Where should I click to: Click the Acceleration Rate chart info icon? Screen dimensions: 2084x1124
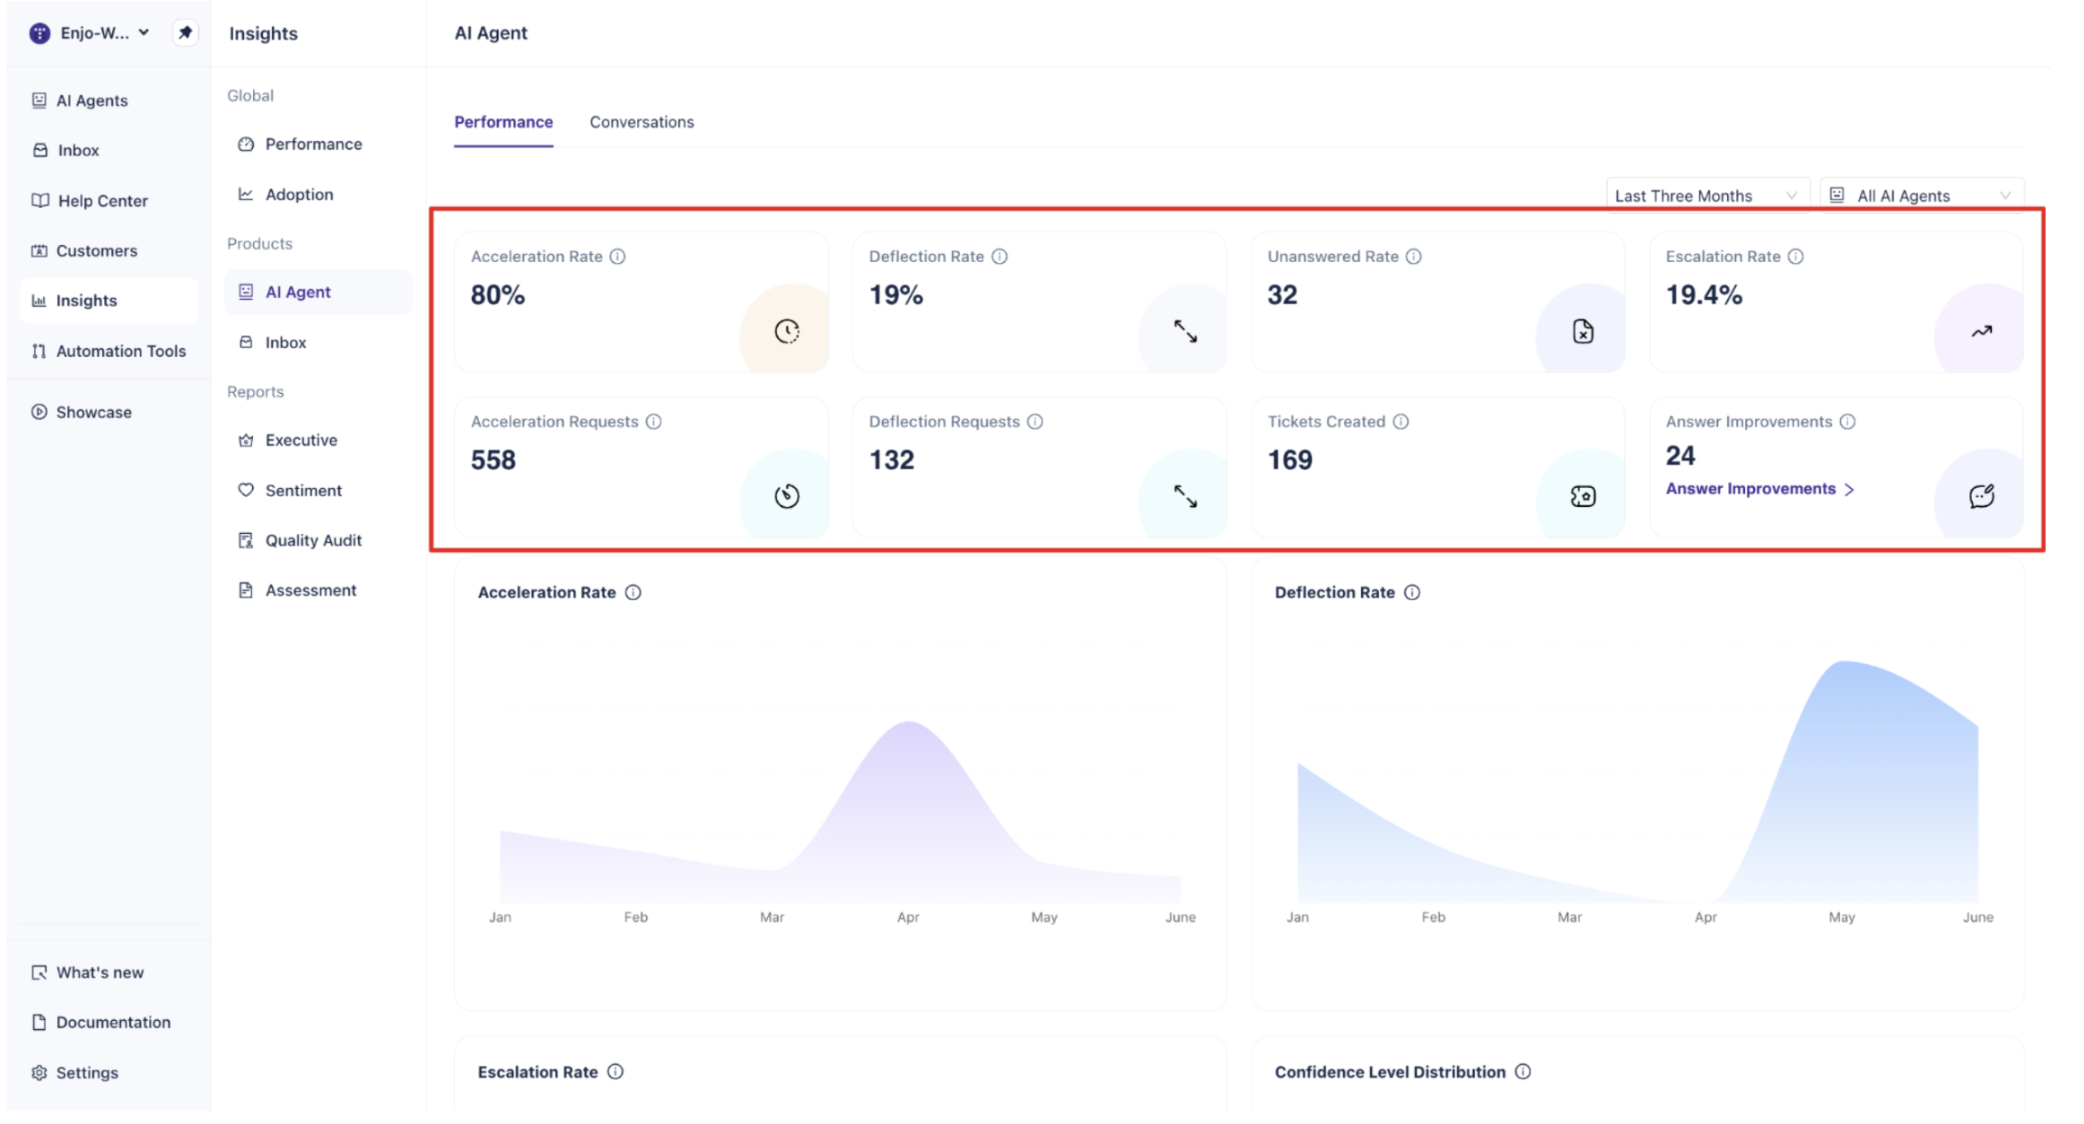634,593
